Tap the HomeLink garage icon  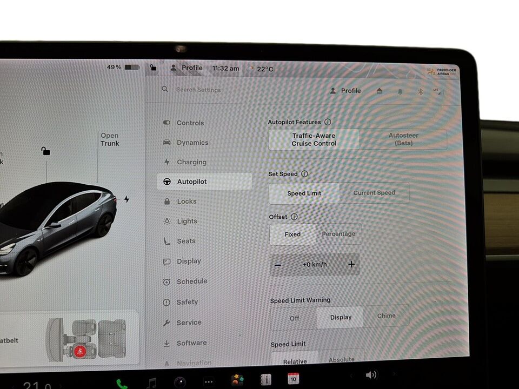(x=380, y=91)
